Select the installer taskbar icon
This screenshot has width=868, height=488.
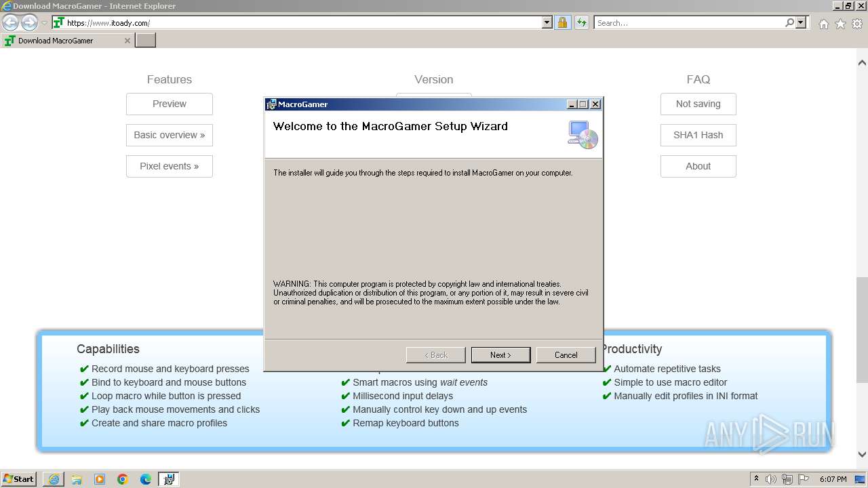(169, 479)
